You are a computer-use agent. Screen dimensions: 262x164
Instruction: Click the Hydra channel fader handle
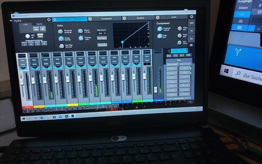point(22,82)
